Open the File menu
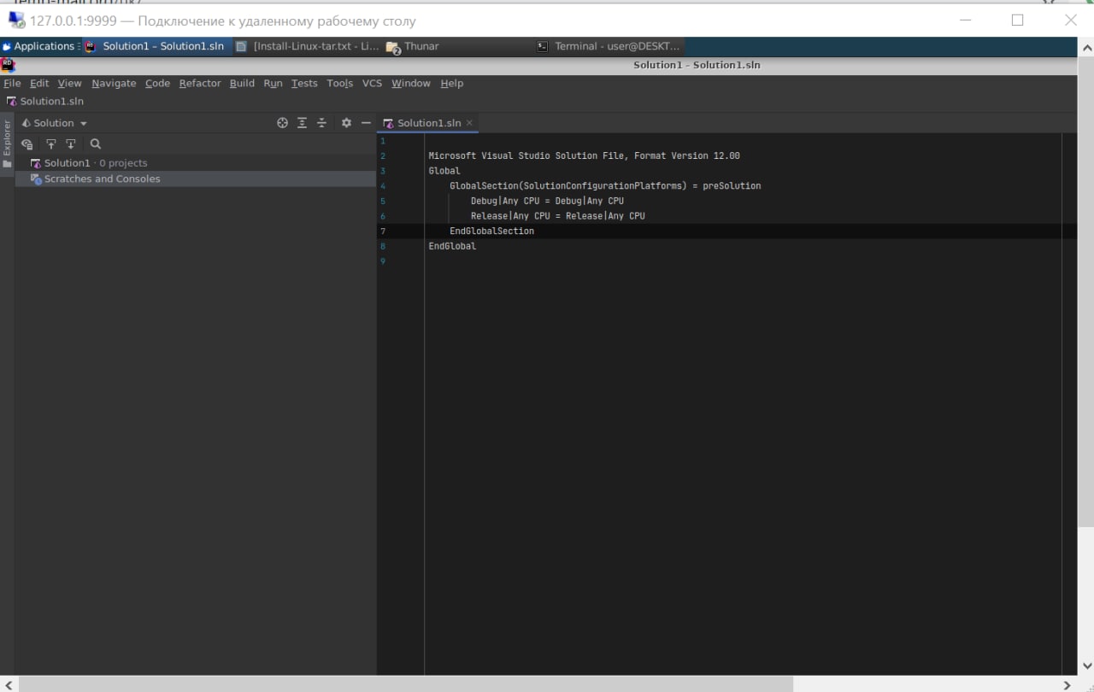Viewport: 1094px width, 692px height. point(12,83)
